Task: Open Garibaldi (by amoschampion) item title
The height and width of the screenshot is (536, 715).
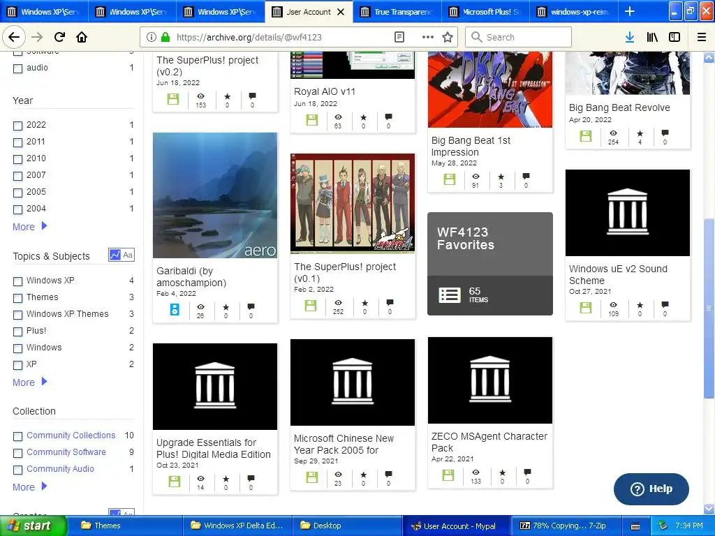Action: [191, 276]
